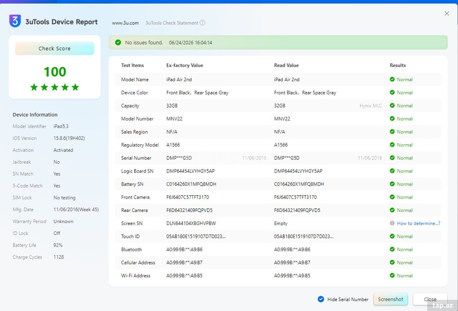Click Mfg. Date value 11/06/2016(Week 45)
Screen dimensions: 458x311
[76, 209]
